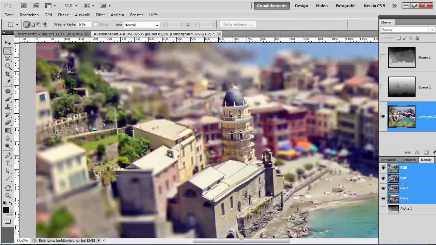
Task: Select the Grundelemente workspace
Action: click(272, 6)
